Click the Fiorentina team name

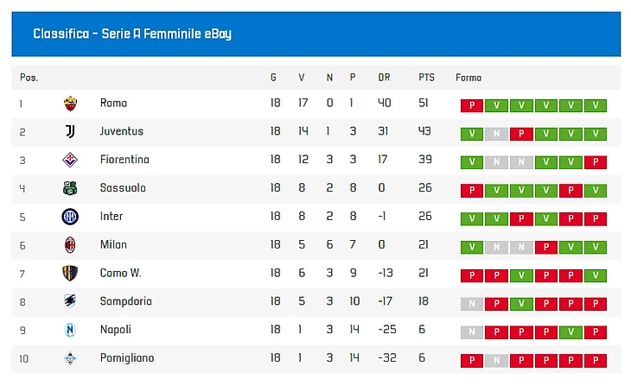click(124, 161)
